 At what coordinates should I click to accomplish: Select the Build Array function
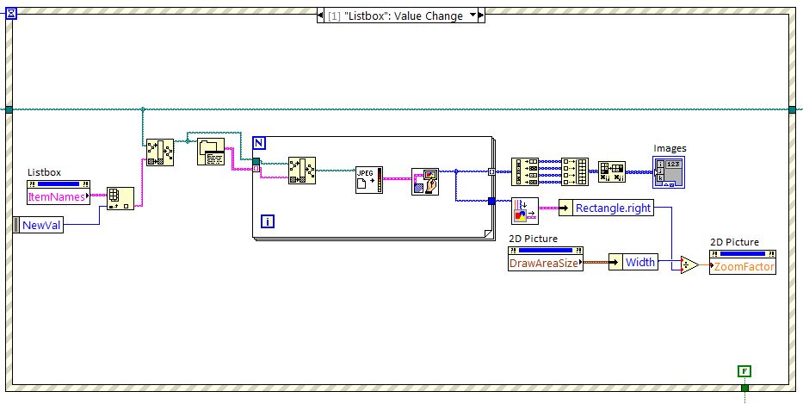click(575, 171)
